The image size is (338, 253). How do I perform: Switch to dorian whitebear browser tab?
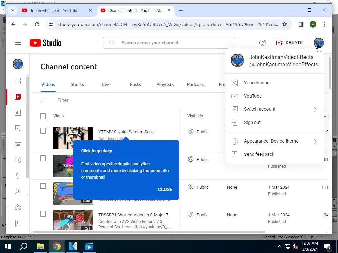click(x=54, y=10)
